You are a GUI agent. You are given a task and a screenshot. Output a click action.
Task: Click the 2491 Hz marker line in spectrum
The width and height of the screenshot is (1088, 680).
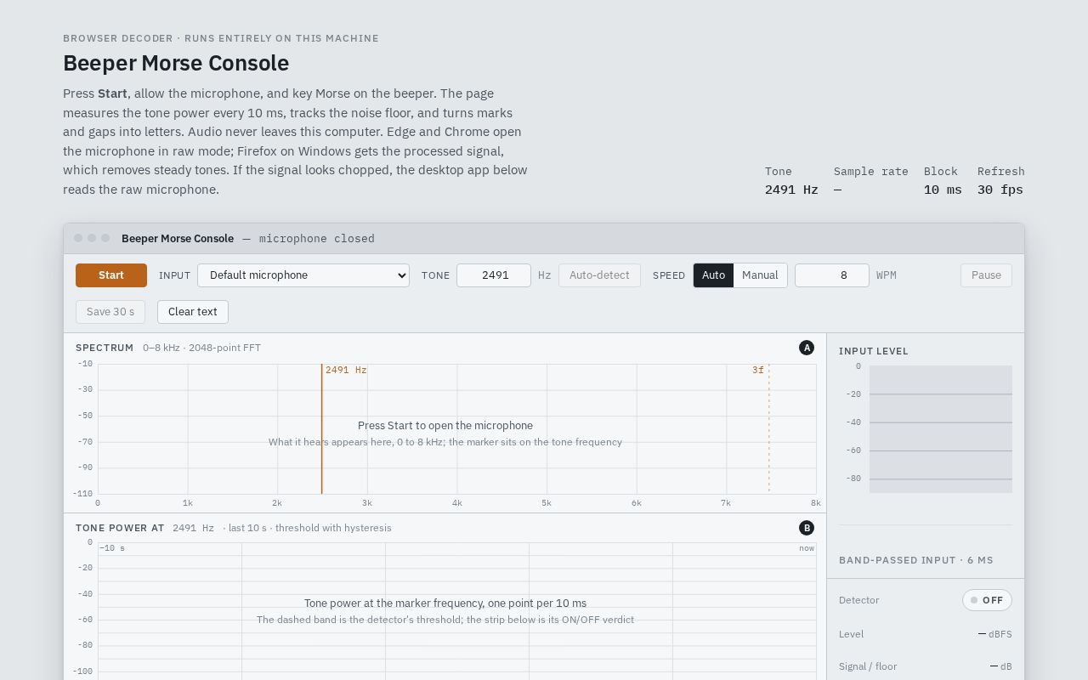(321, 429)
